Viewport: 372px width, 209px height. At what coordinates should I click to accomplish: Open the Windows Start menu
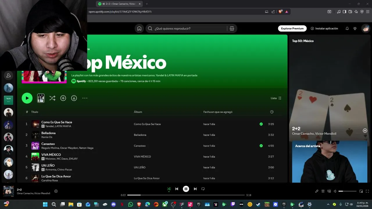pyautogui.click(x=45, y=204)
